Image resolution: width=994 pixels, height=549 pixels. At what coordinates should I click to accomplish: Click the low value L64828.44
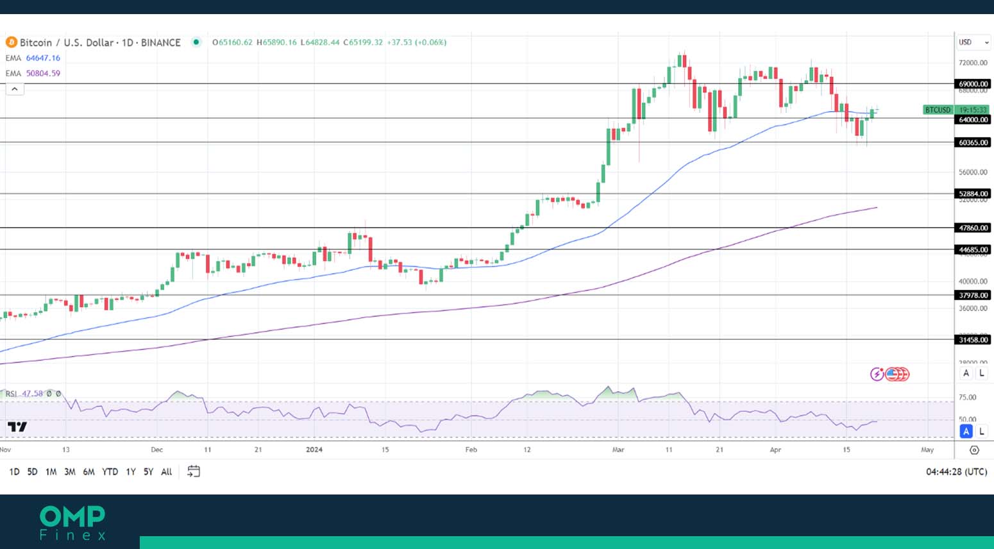pos(320,42)
